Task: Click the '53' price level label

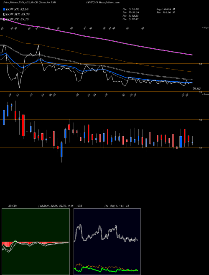Action: (200, 120)
